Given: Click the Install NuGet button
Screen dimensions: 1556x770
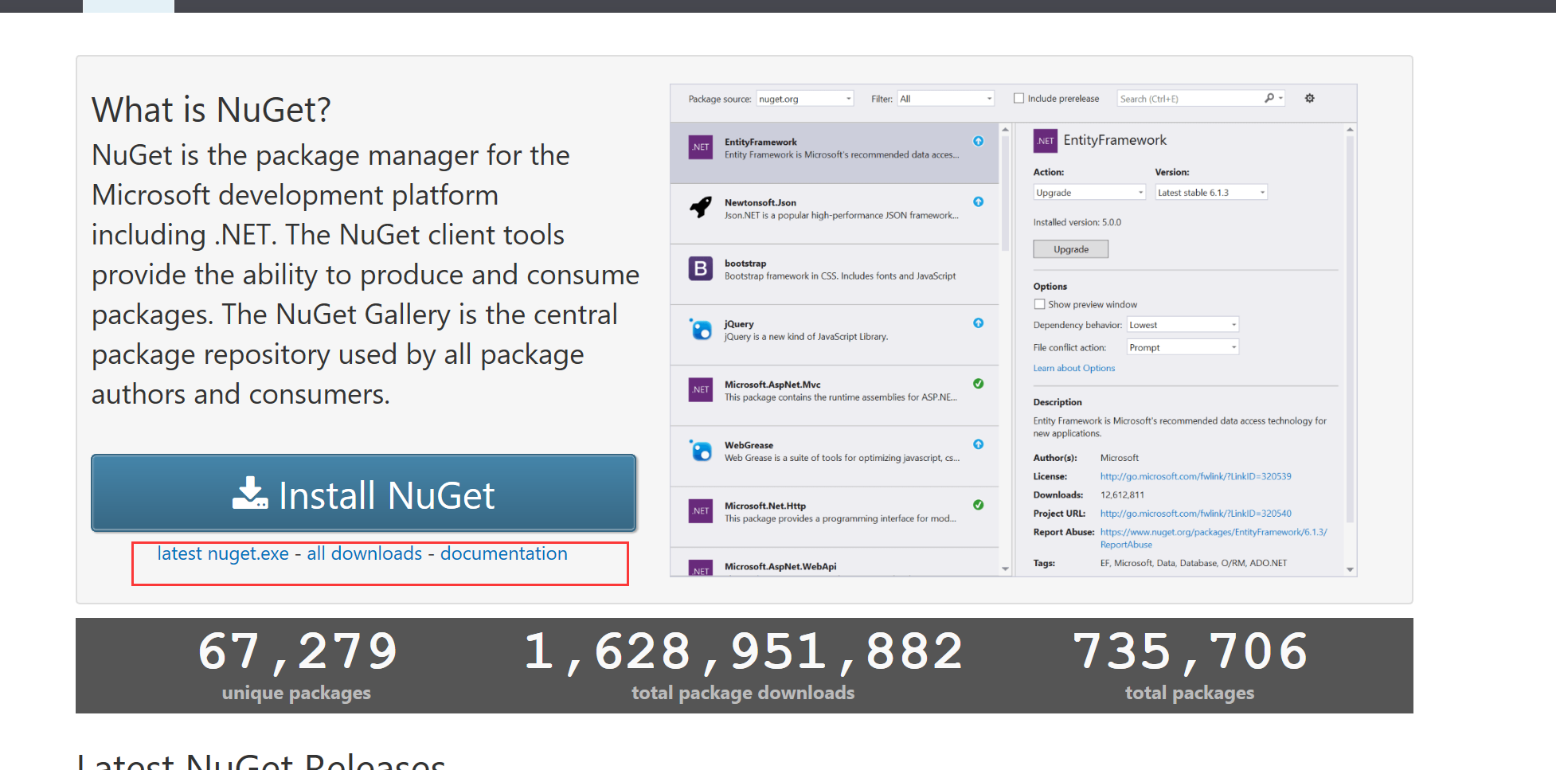Looking at the screenshot, I should [364, 493].
